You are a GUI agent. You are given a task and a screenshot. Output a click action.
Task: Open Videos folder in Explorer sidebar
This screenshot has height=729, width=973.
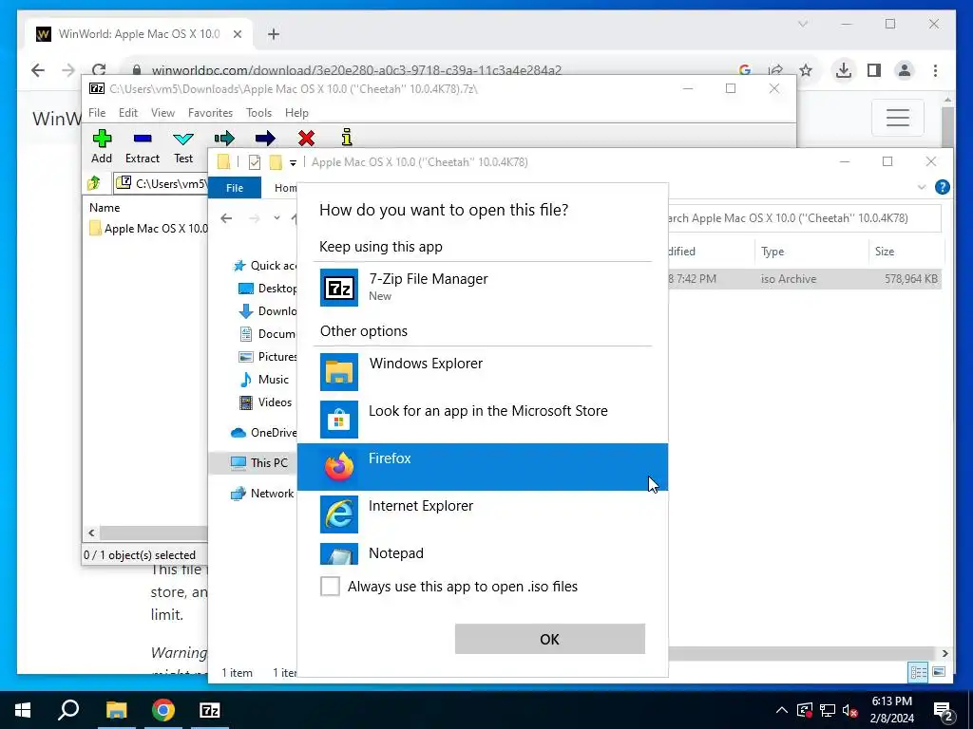click(x=266, y=402)
